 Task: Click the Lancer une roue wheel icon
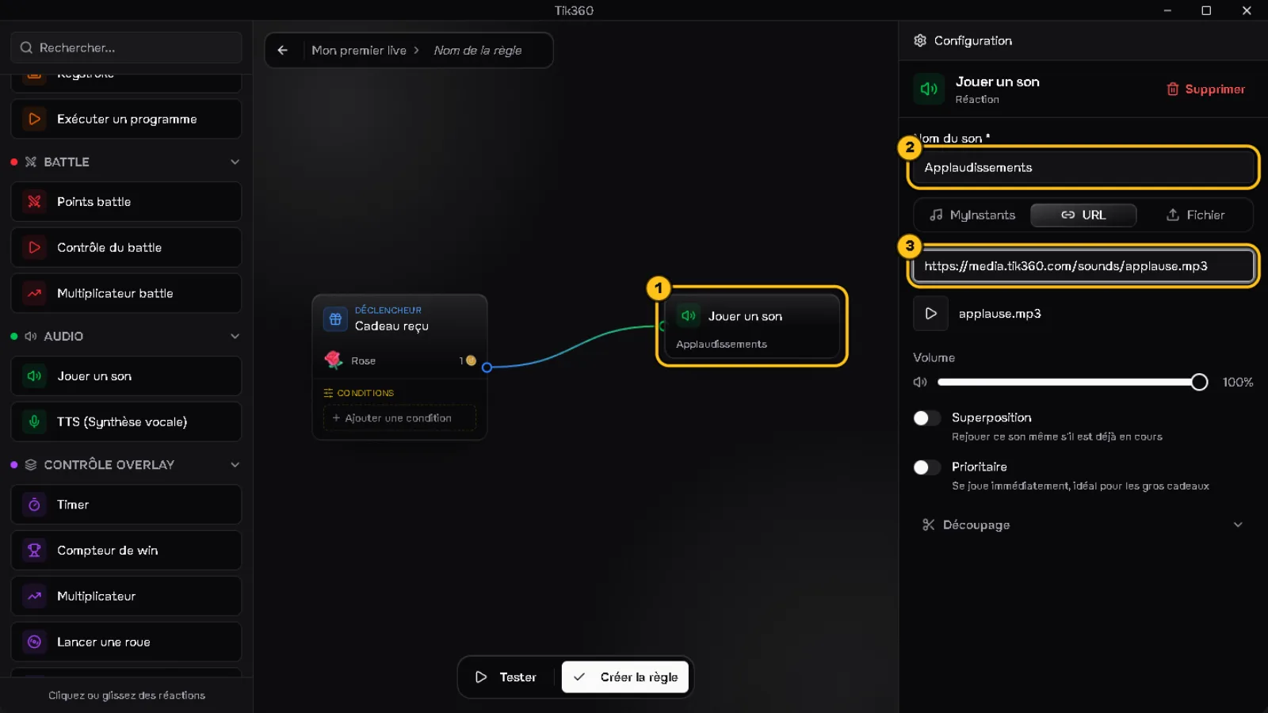point(34,642)
